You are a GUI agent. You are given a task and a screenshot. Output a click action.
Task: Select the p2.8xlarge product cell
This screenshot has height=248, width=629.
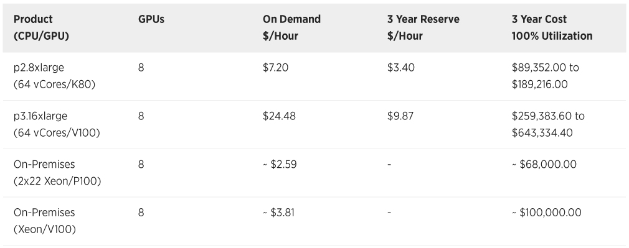[54, 76]
